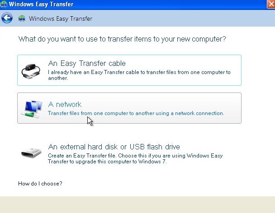The image size is (275, 213).
Task: Open the 'How do I choose?' help link
Action: point(40,184)
